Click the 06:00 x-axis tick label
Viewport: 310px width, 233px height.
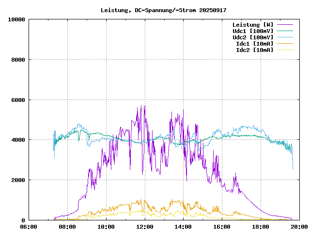(29, 227)
